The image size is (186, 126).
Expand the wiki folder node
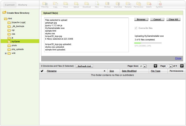tap(5, 53)
